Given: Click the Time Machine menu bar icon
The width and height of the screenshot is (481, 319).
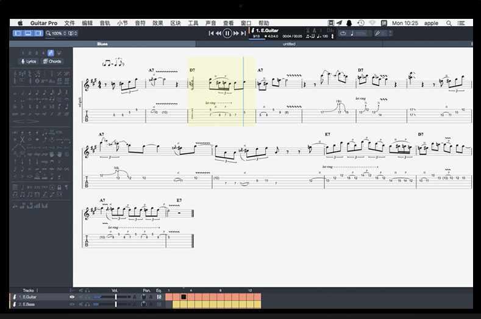Looking at the screenshot, I should coord(361,23).
